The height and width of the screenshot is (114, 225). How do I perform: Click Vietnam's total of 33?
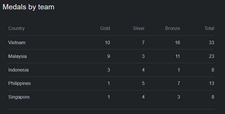point(212,42)
